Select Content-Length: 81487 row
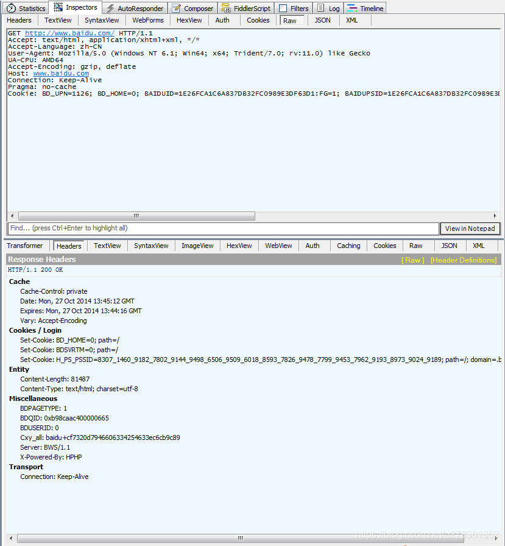The width and height of the screenshot is (505, 546). (x=55, y=379)
